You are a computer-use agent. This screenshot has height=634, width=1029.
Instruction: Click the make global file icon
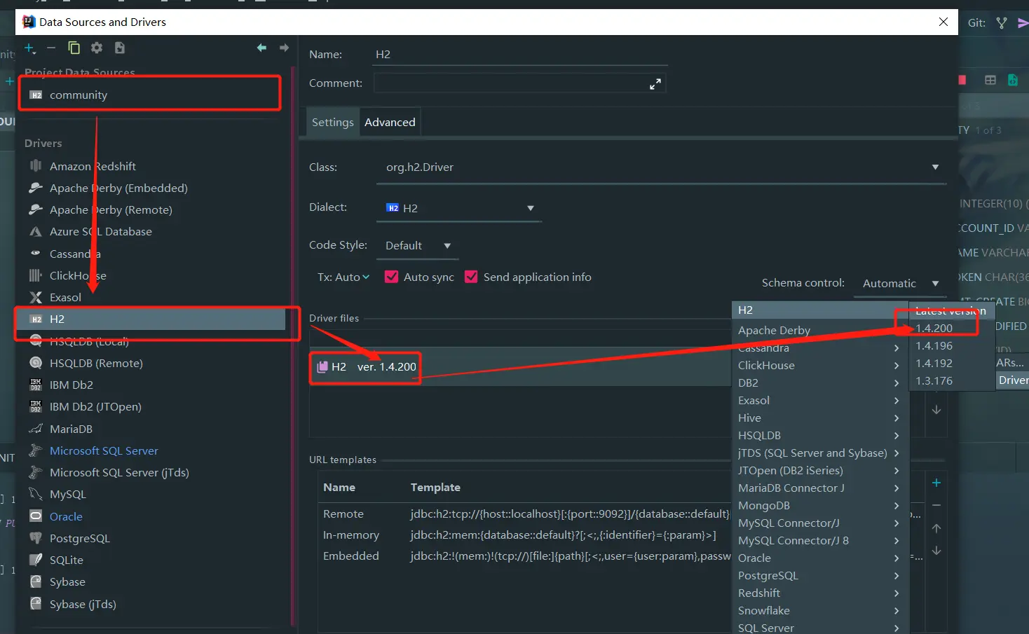(120, 48)
